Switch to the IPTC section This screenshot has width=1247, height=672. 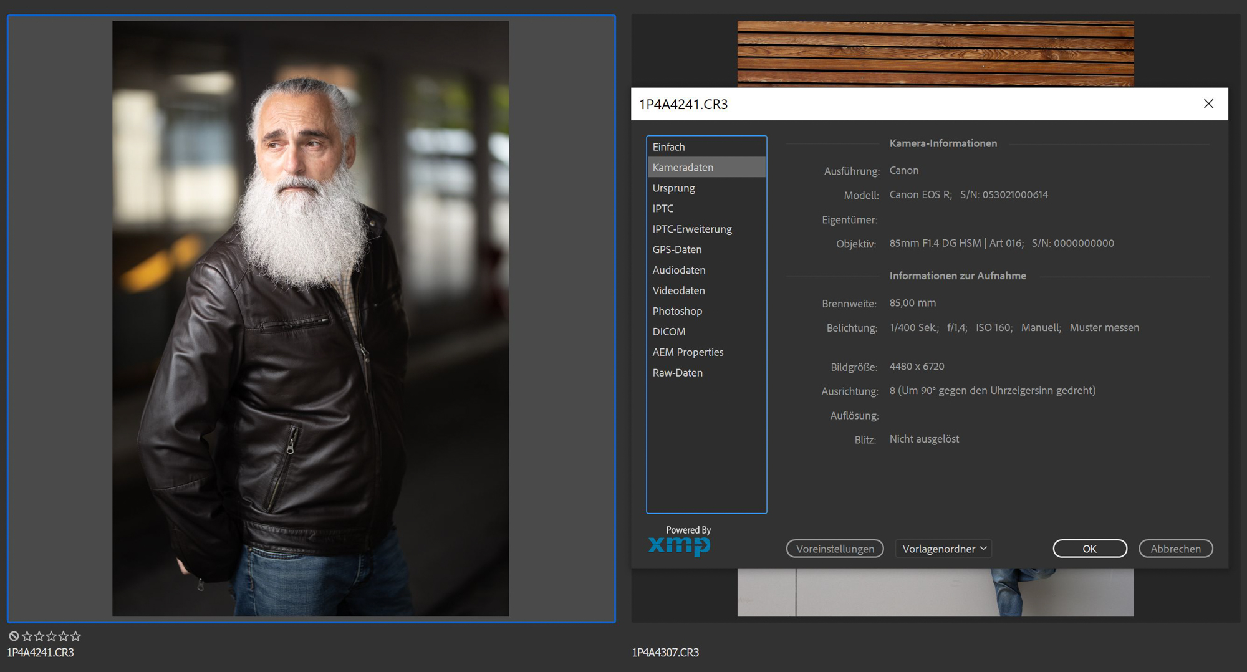click(663, 209)
